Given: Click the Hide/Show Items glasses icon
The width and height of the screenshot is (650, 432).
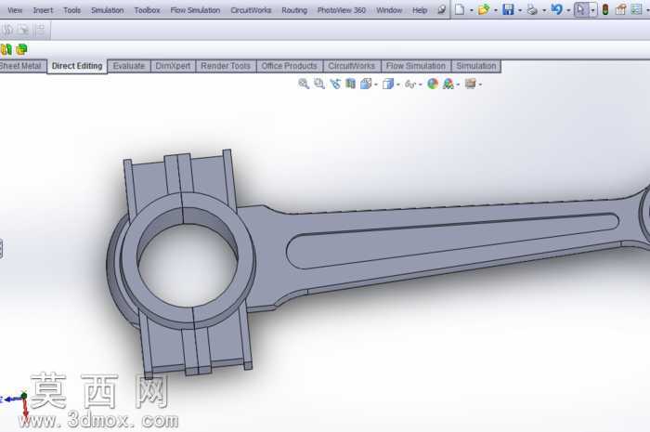Looking at the screenshot, I should [410, 85].
